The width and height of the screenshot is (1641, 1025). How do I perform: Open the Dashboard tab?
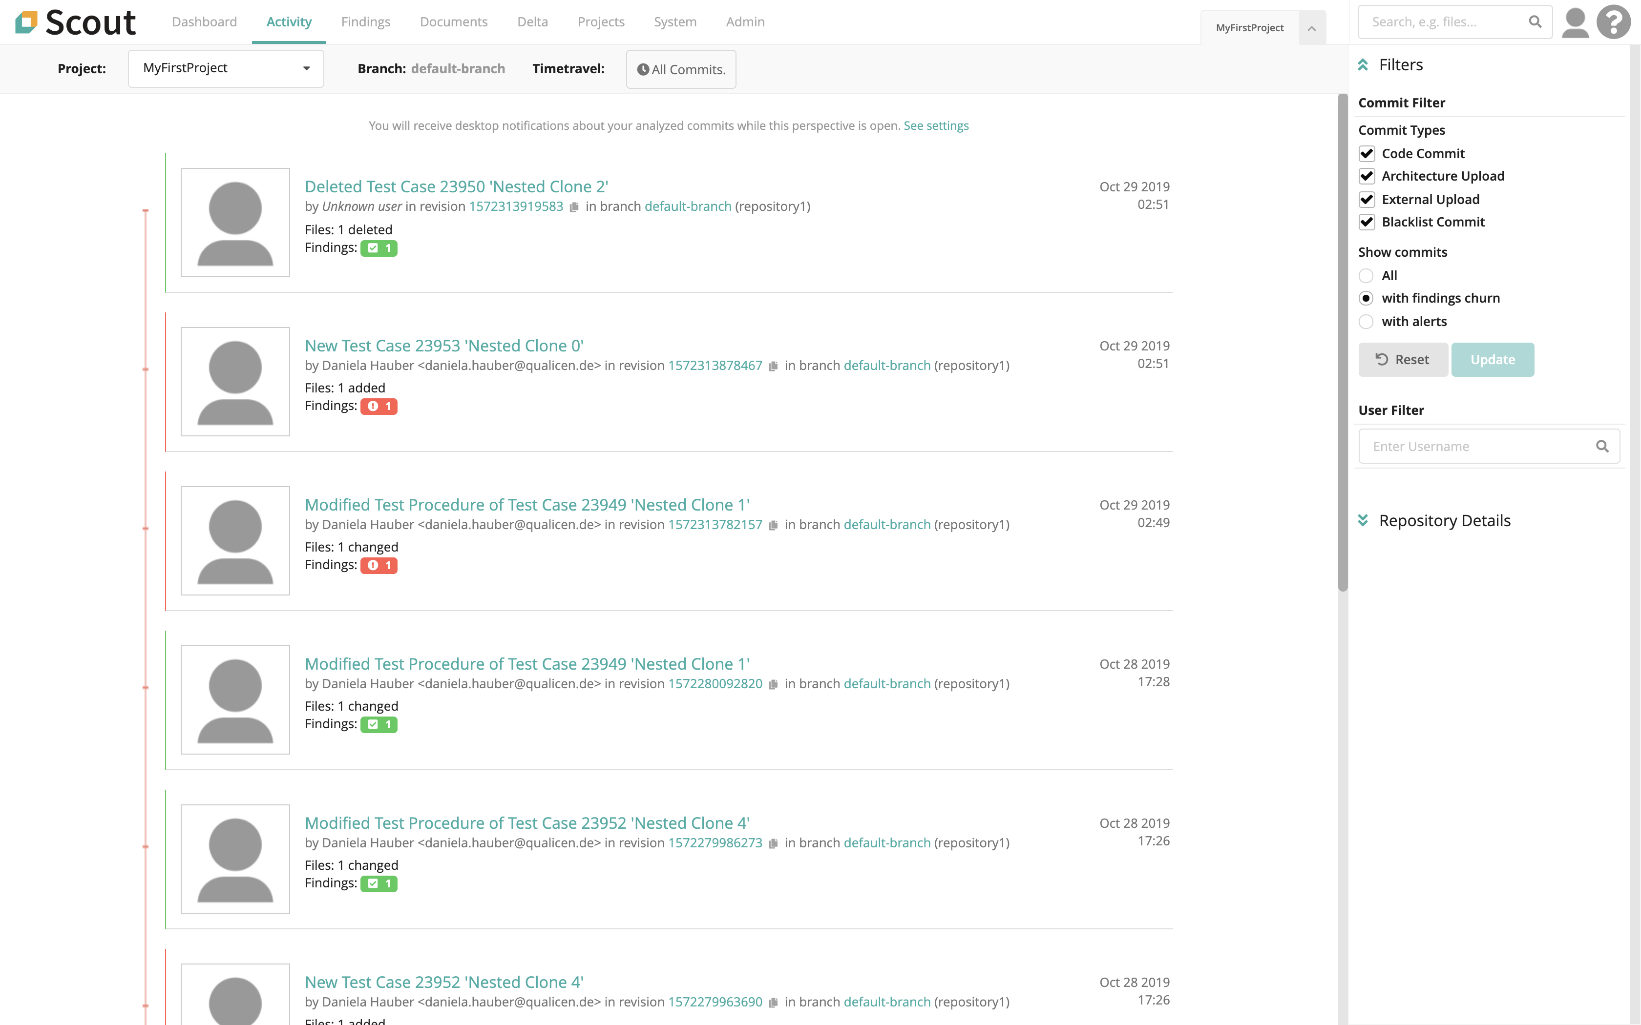point(204,21)
